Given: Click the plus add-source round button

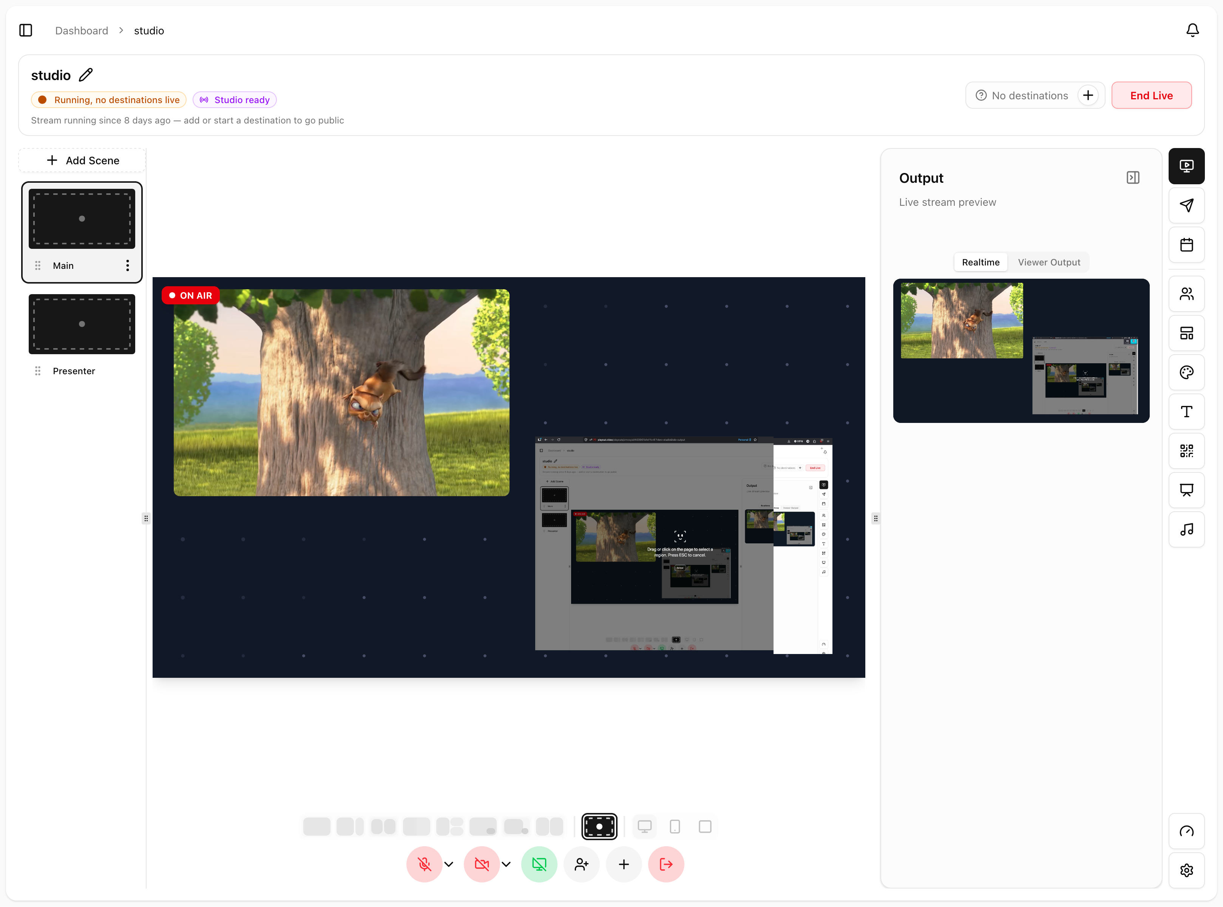Looking at the screenshot, I should coord(624,864).
